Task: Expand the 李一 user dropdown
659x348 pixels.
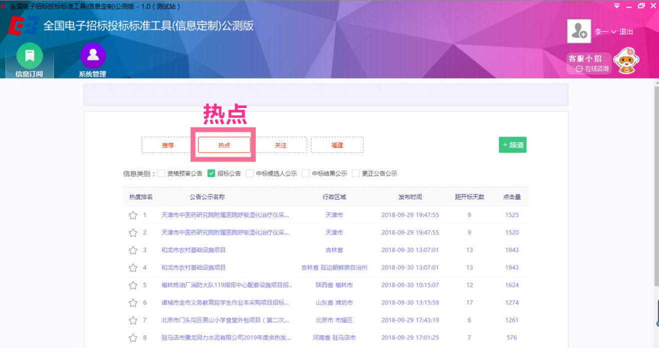Action: 605,31
